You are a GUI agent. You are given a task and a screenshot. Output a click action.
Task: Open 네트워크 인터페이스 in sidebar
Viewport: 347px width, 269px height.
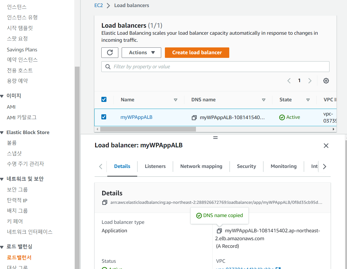(30, 232)
